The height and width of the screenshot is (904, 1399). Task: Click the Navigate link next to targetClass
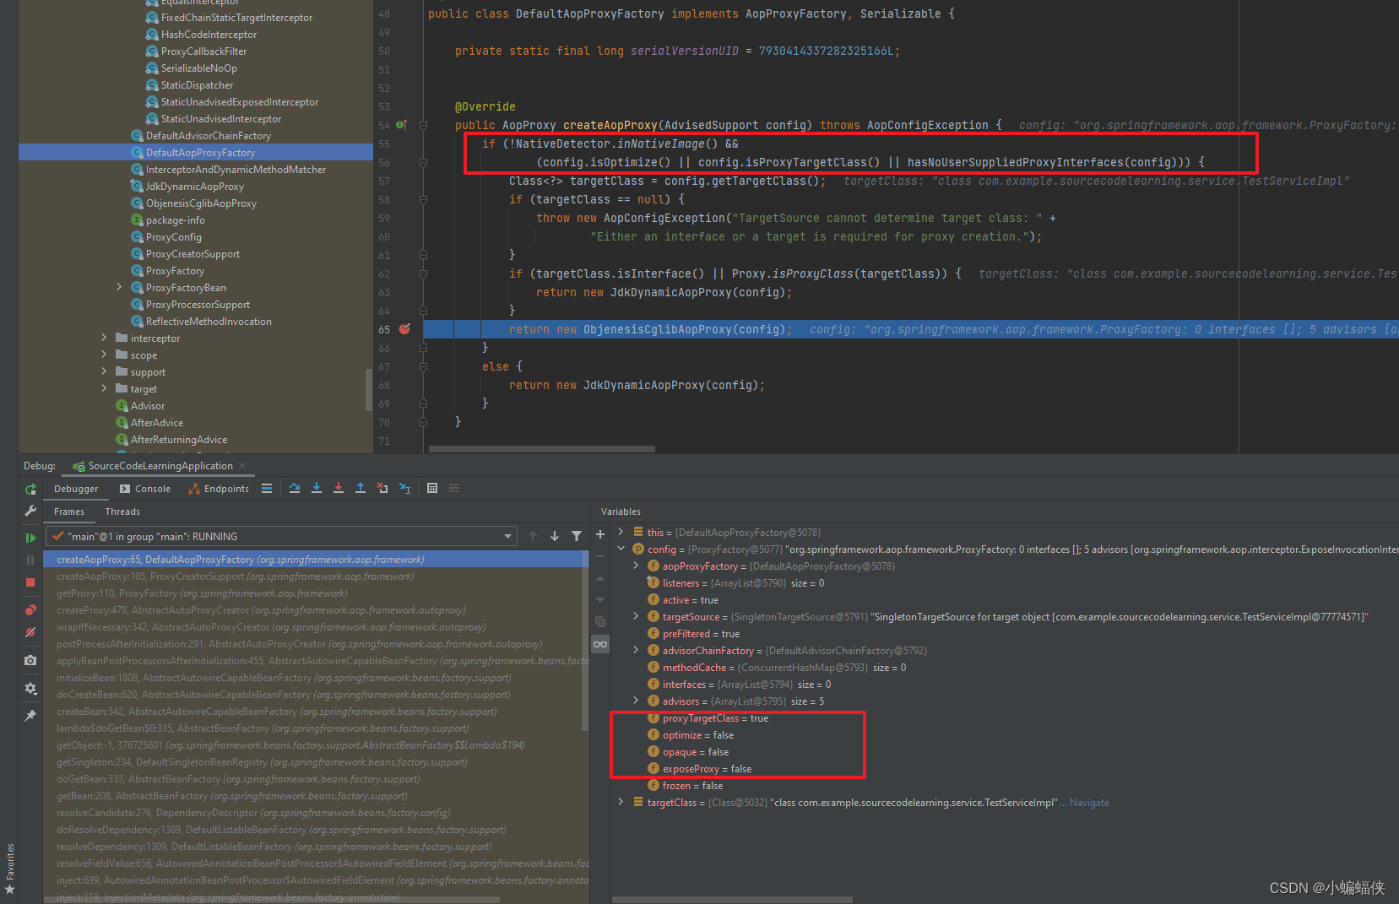[x=1089, y=802]
